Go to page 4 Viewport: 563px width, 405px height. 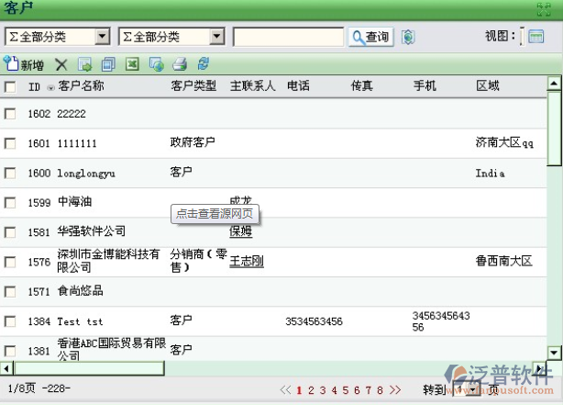point(334,390)
